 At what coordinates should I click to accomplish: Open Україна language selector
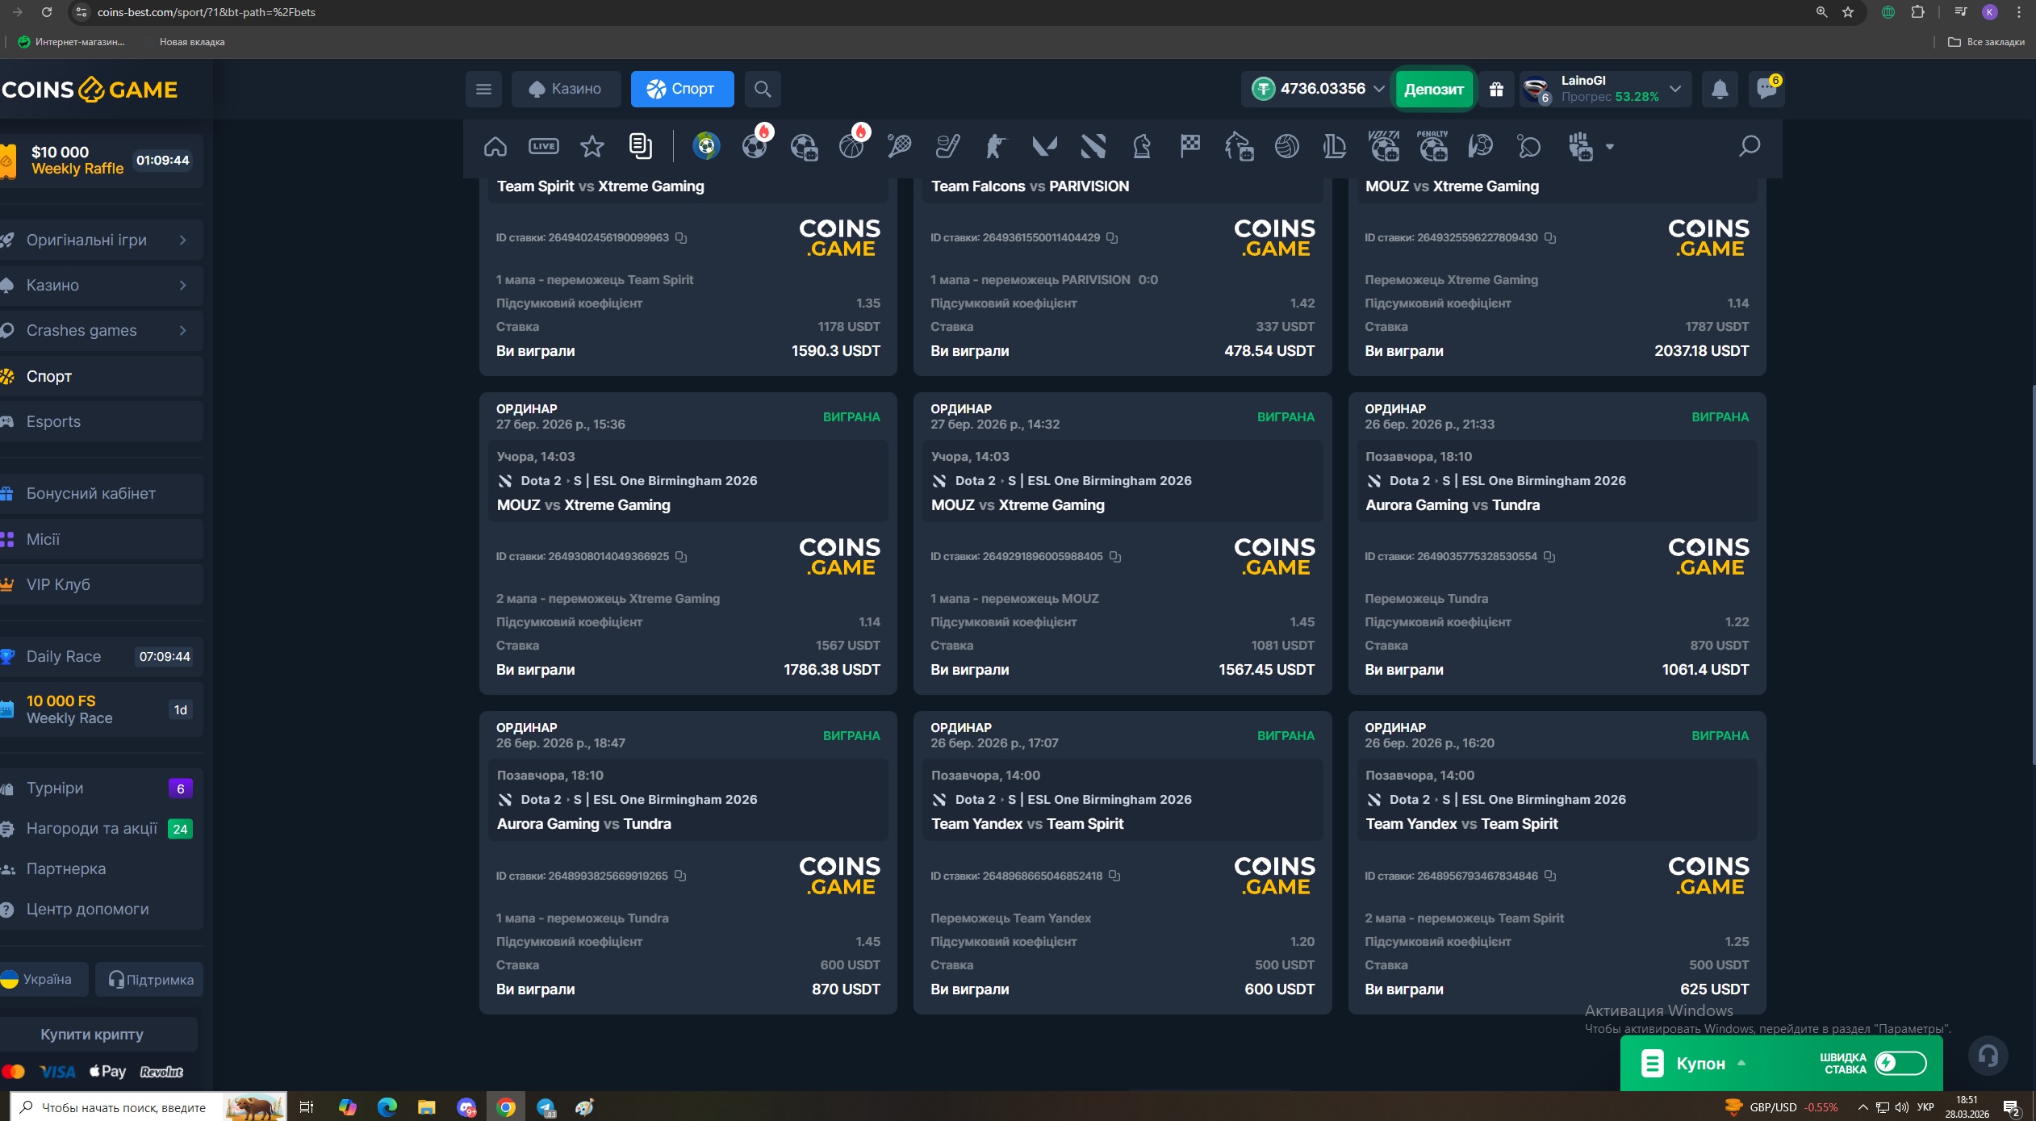click(44, 979)
